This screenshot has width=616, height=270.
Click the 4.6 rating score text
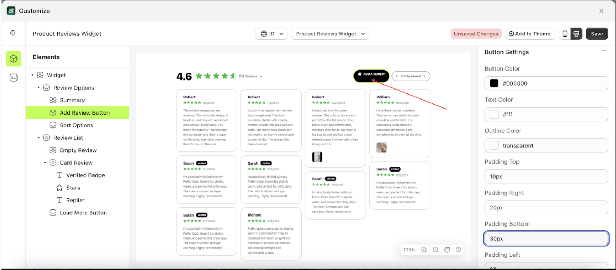coord(184,76)
